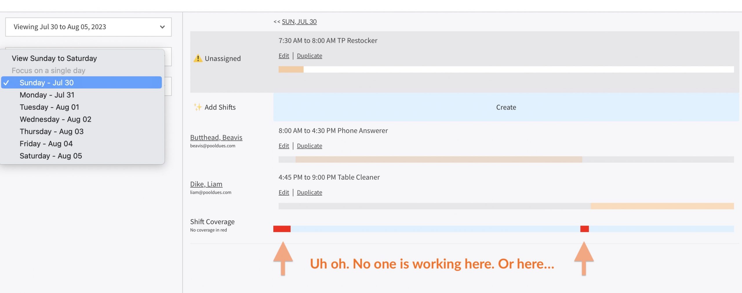Edit the unassigned TP Restocker shift
The height and width of the screenshot is (293, 742).
pos(284,56)
